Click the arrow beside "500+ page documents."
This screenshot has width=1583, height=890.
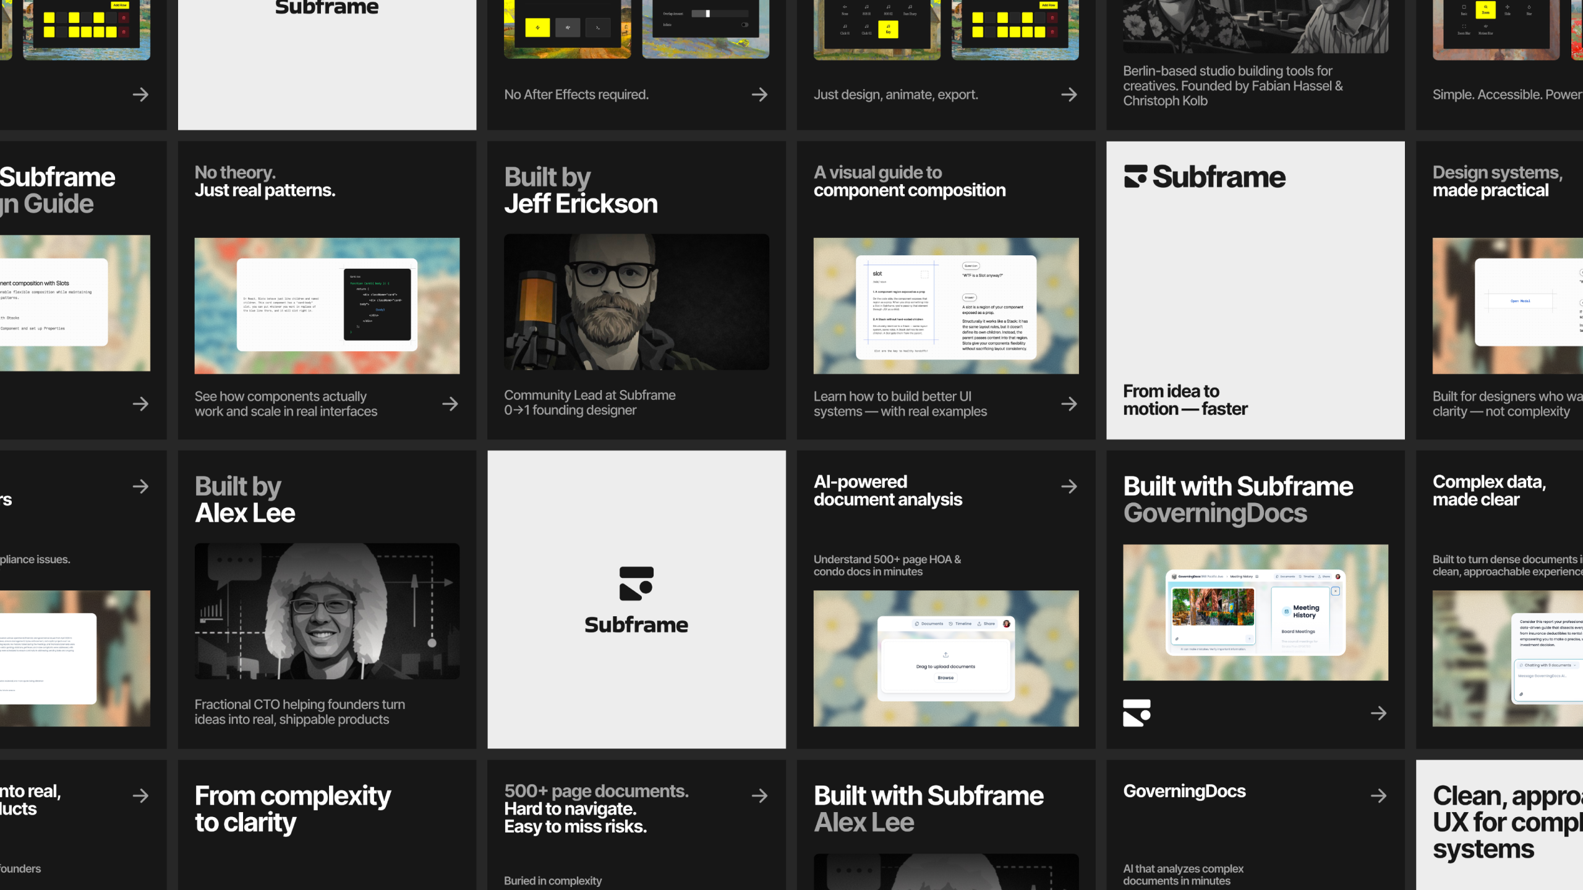(x=759, y=795)
